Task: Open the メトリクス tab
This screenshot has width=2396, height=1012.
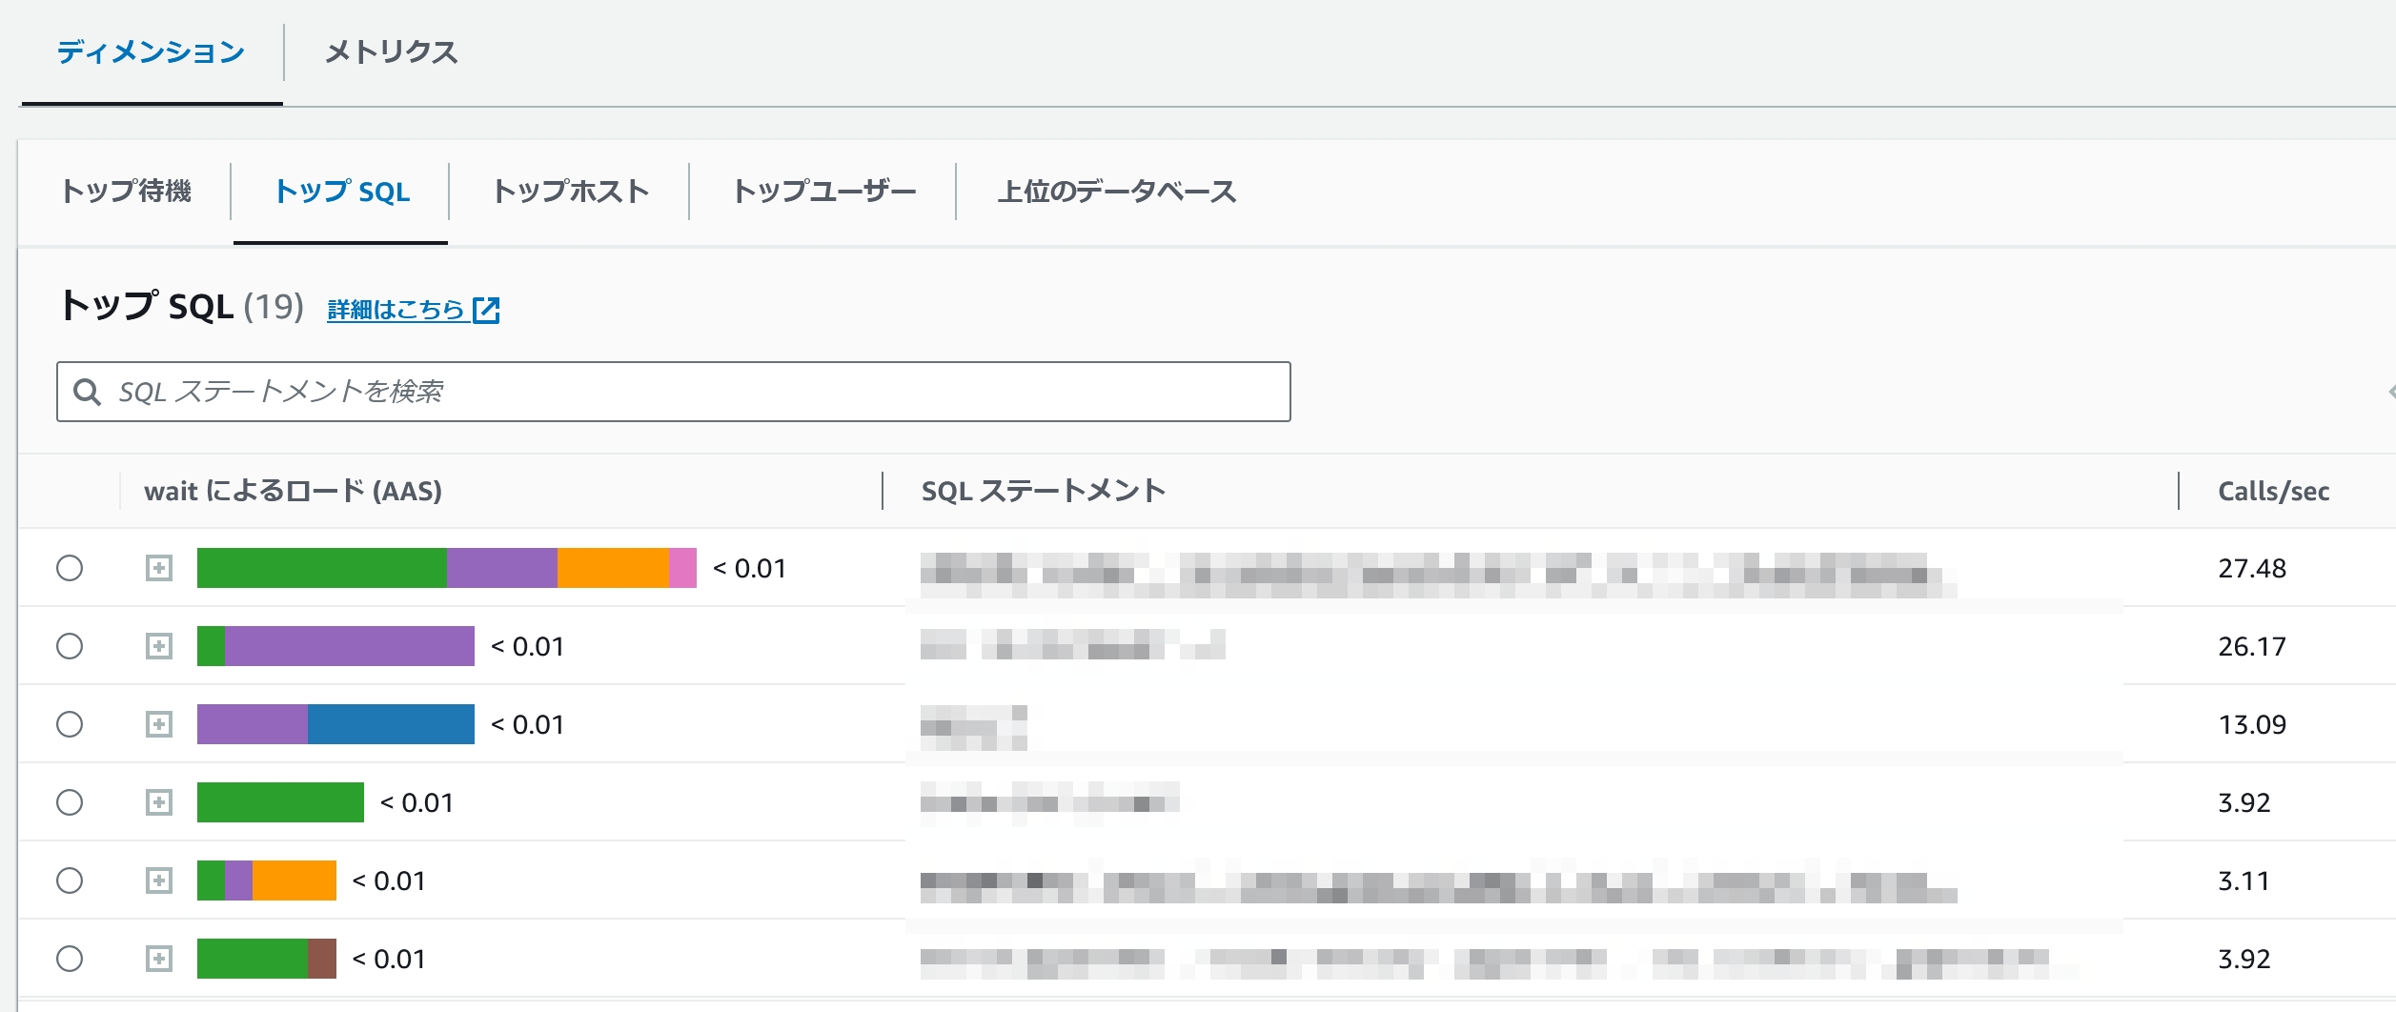Action: click(x=391, y=51)
